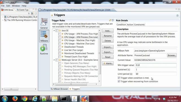Click the Mission Control rocket taskbar icon
The width and height of the screenshot is (181, 102).
click(84, 99)
